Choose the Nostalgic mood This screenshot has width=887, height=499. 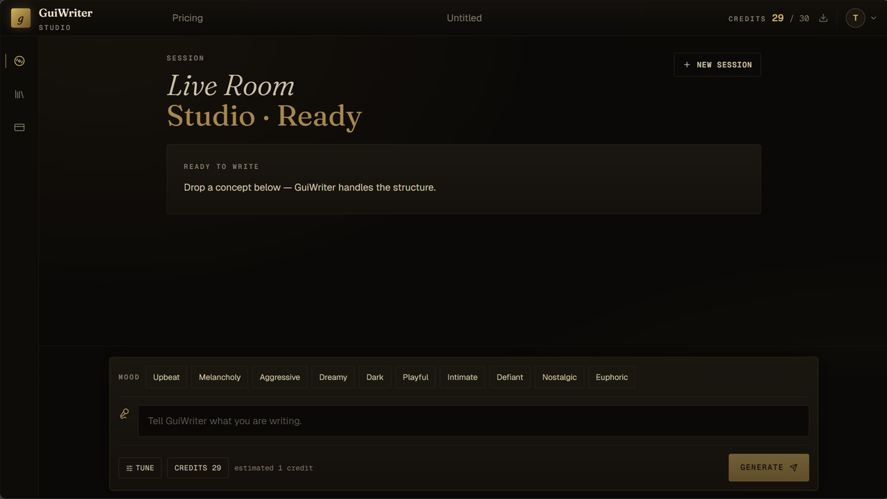coord(559,377)
